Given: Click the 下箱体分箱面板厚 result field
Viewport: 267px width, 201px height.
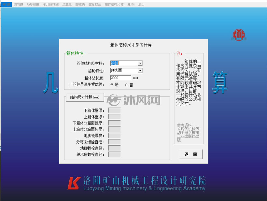Looking at the screenshot, I should pos(114,123).
